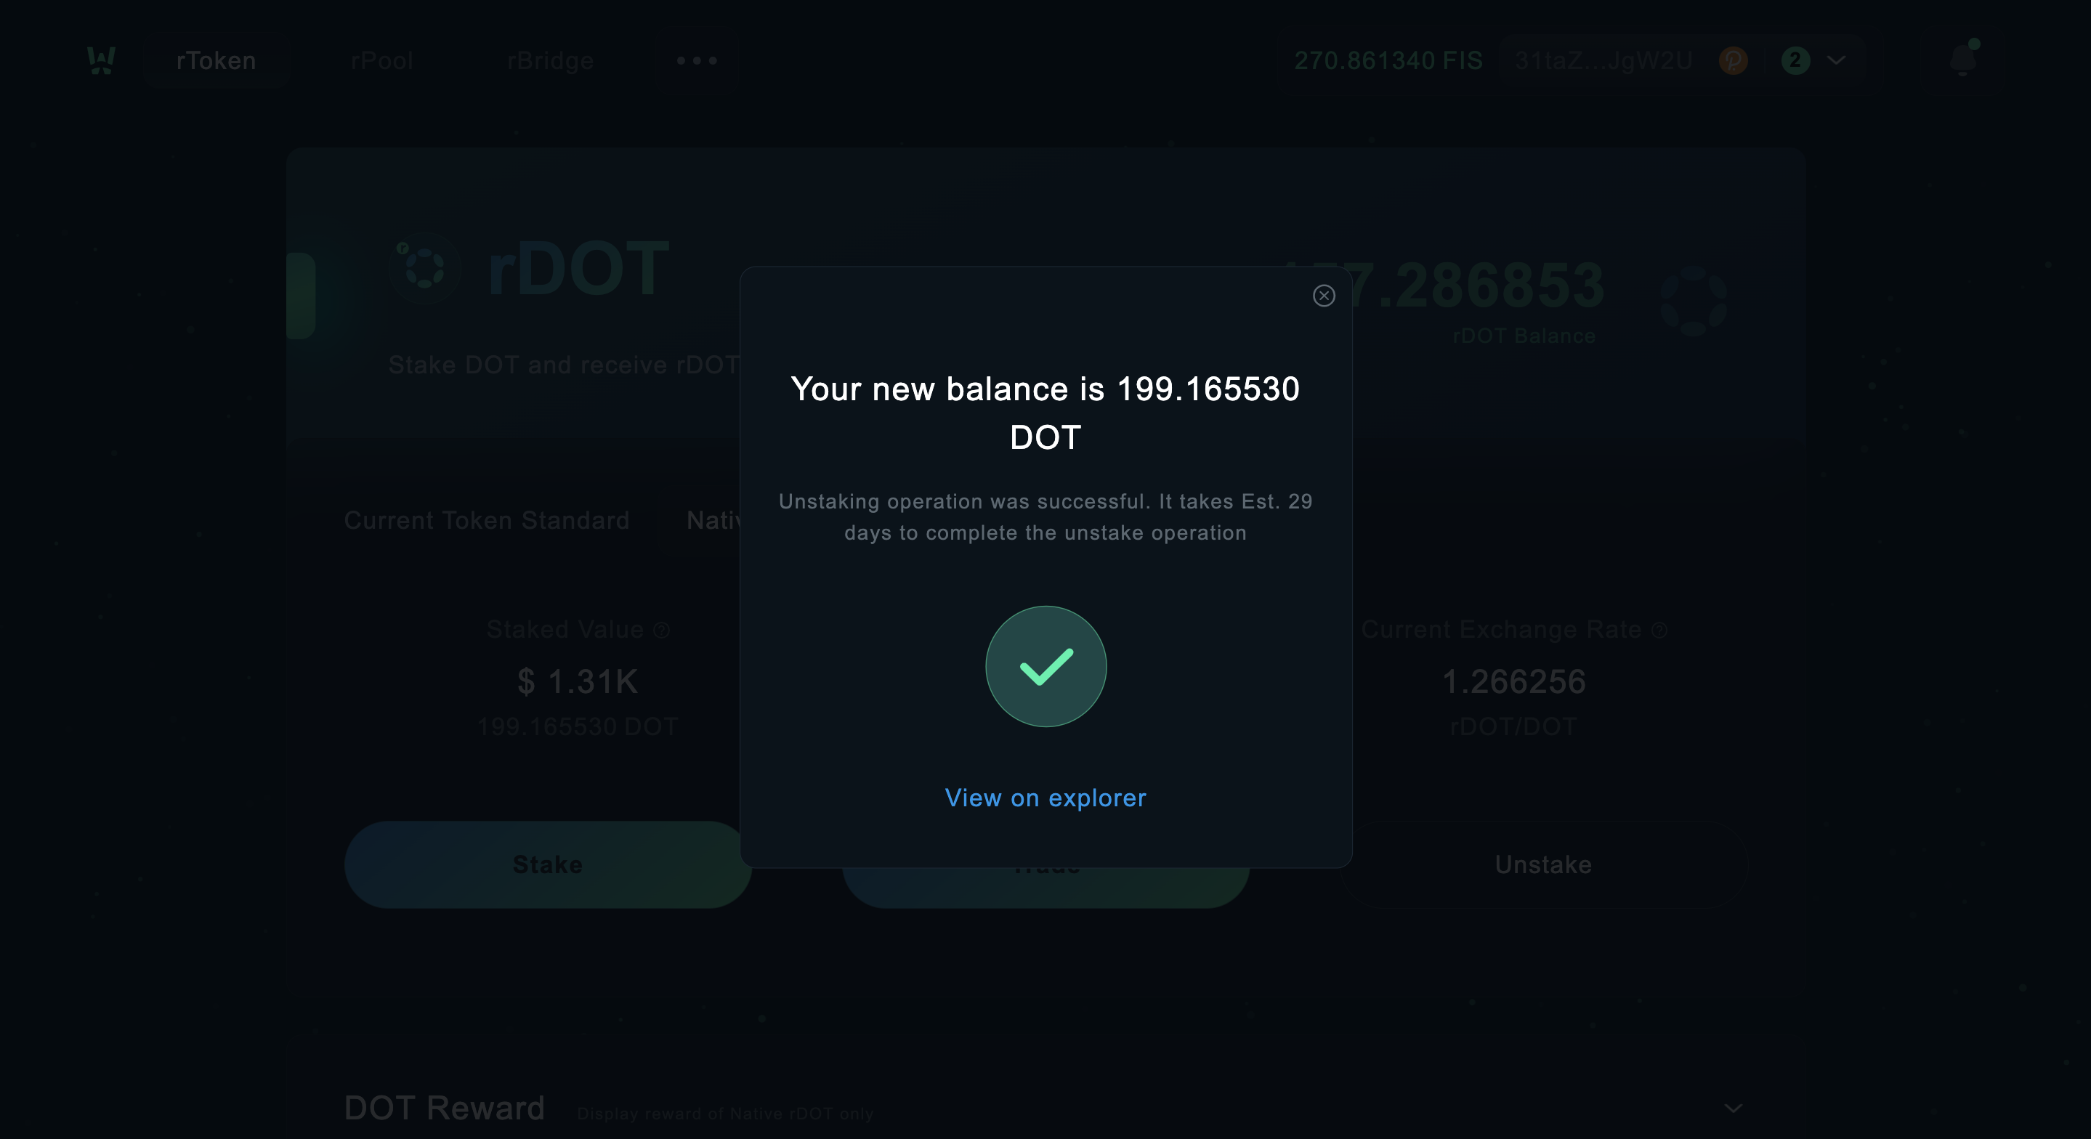Click the Unstake button
The height and width of the screenshot is (1139, 2091).
(1543, 864)
